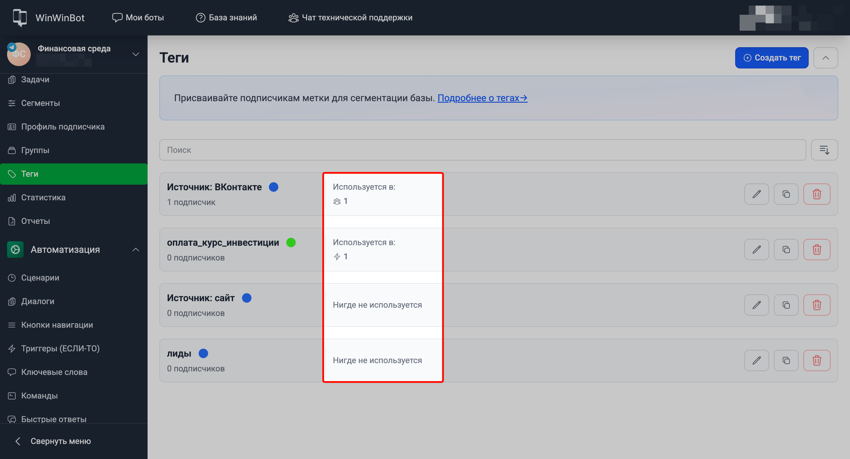Go to Триггеры (ЕСЛИ-ТО) section
Screen dimensions: 850x459
[x=60, y=348]
